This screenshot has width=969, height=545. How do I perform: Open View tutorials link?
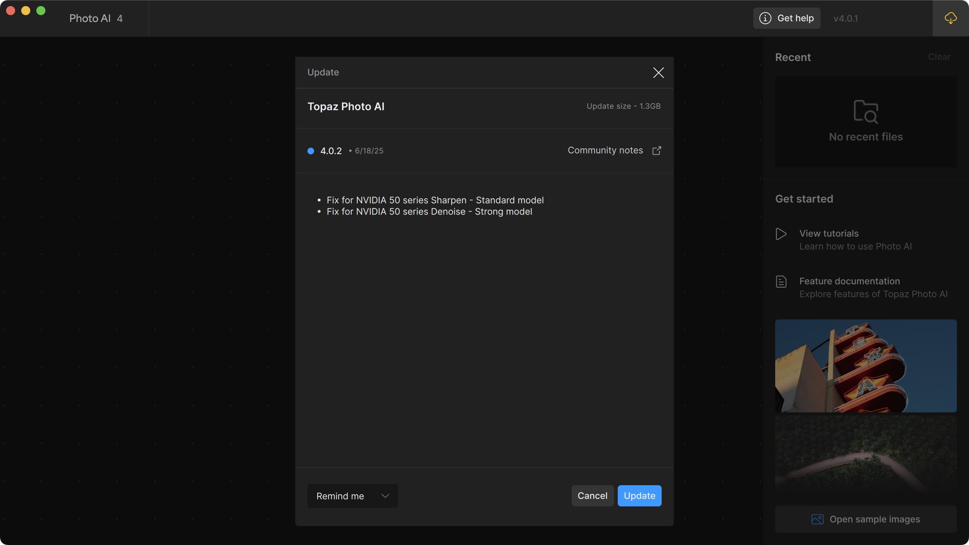(829, 234)
